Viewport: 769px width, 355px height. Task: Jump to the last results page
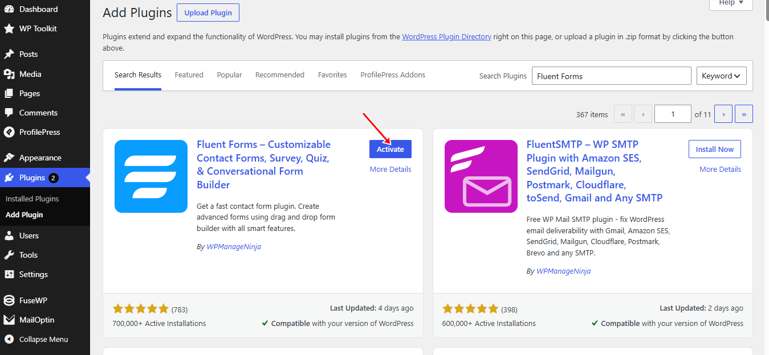coord(744,114)
